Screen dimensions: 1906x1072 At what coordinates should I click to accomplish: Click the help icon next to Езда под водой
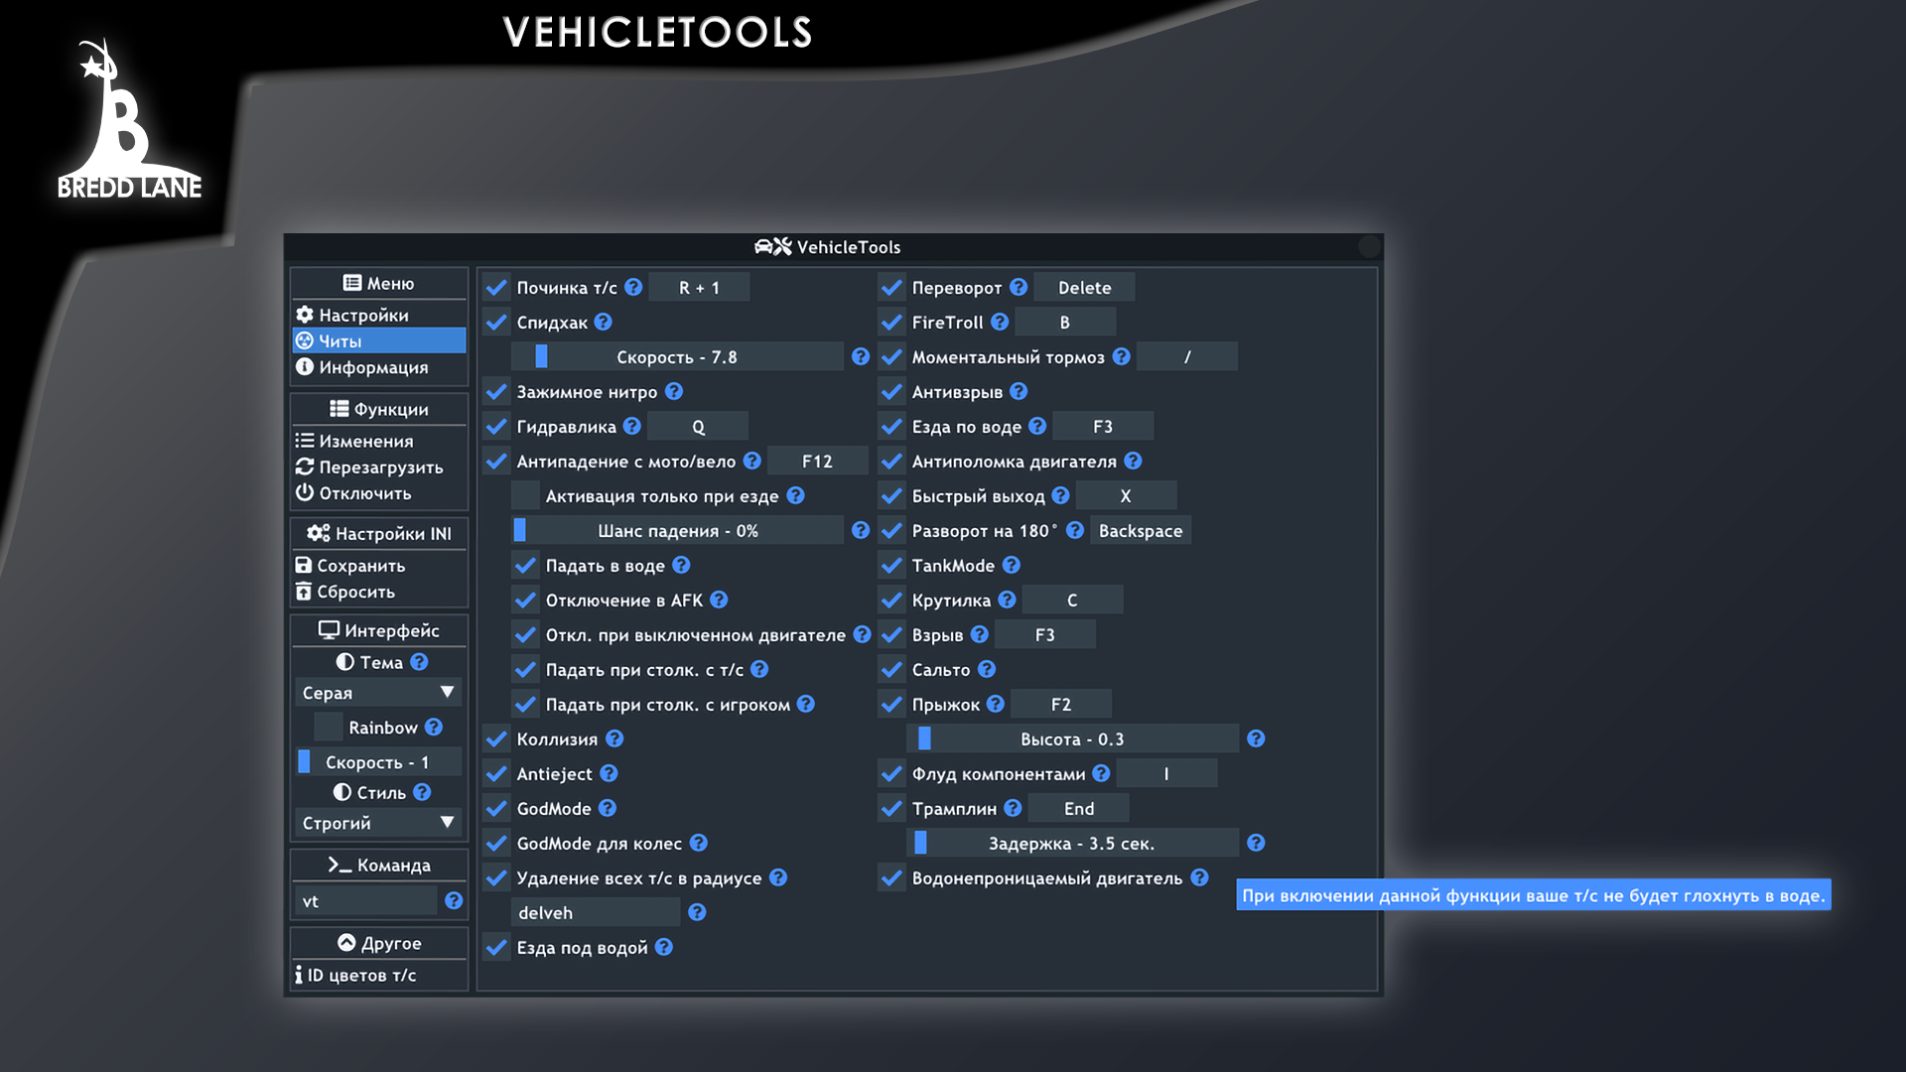(664, 947)
